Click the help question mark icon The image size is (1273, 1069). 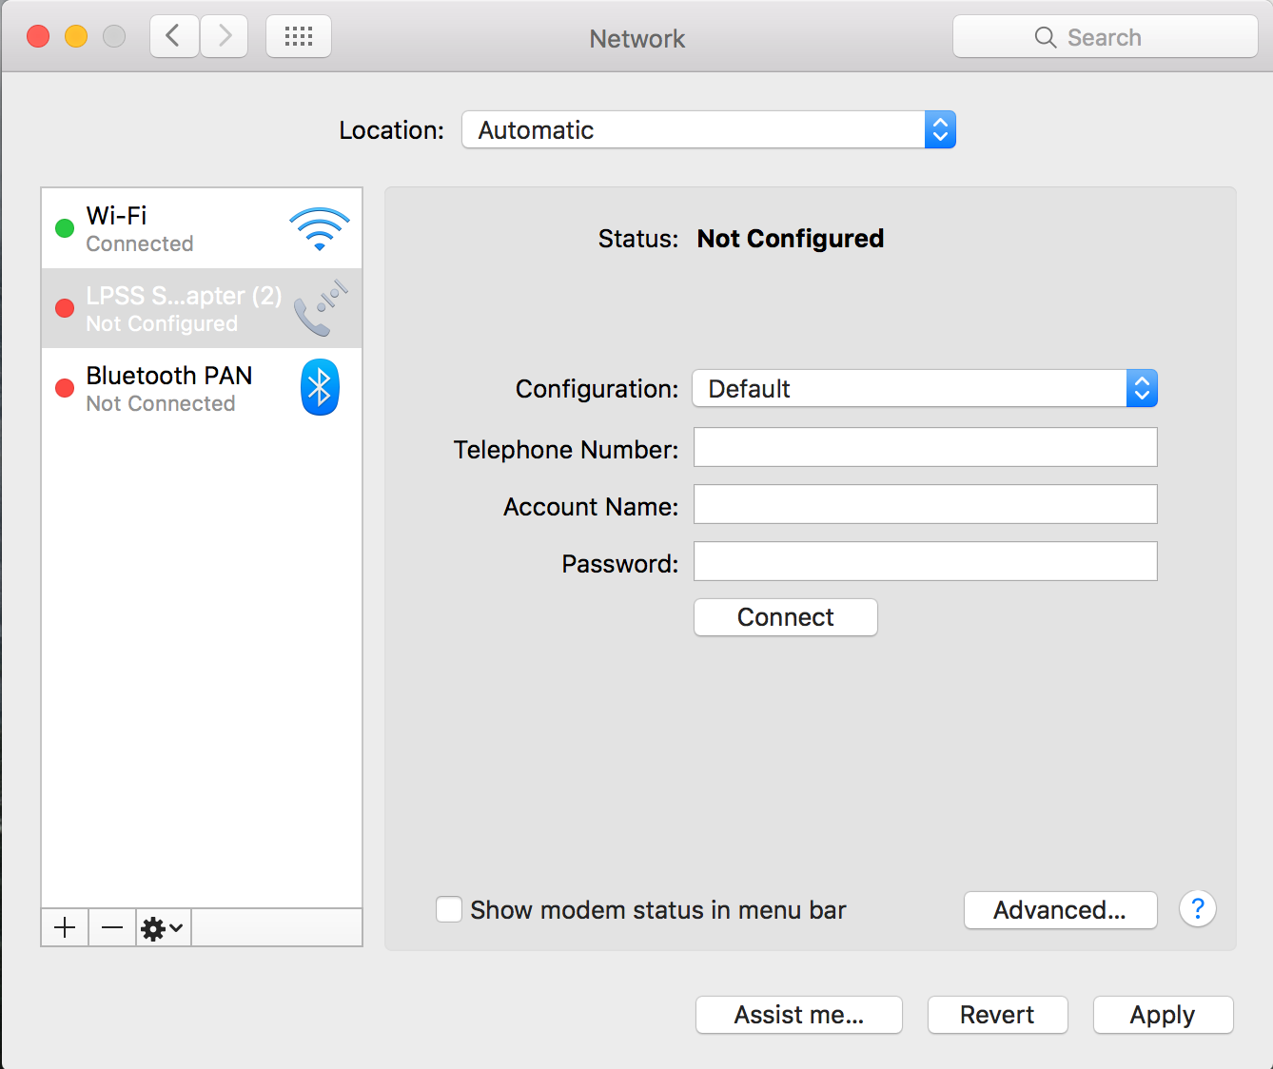pos(1197,909)
